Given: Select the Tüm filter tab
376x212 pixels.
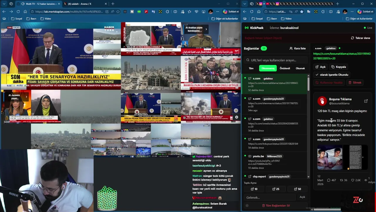Looking at the screenshot, I should [x=251, y=68].
